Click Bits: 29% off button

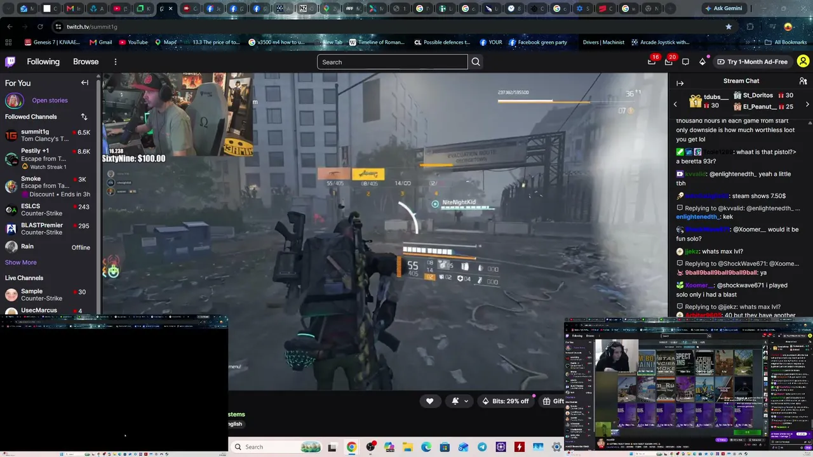(x=505, y=401)
